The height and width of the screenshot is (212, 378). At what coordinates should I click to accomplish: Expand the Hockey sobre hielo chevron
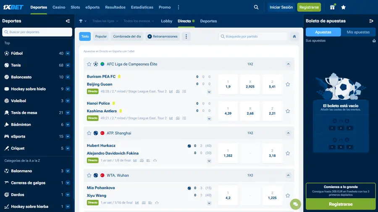click(68, 89)
